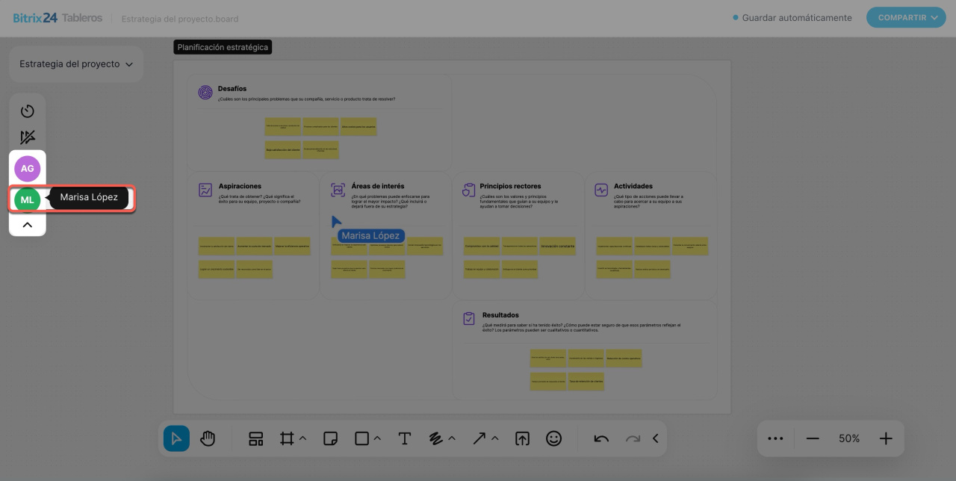The height and width of the screenshot is (481, 956).
Task: Open the Estrategia del proyecto dropdown
Action: (x=76, y=64)
